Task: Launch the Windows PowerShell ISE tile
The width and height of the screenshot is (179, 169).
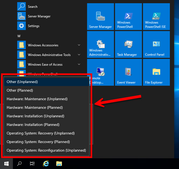Action: point(156,17)
